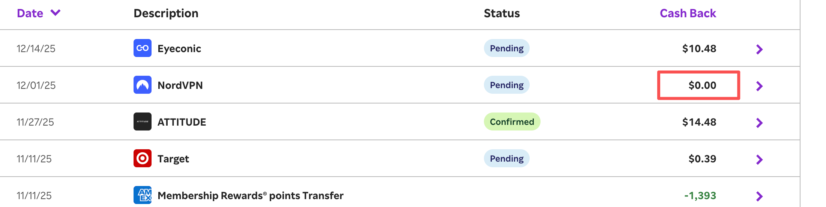Click Membership Rewards points Transfer text

click(x=250, y=195)
